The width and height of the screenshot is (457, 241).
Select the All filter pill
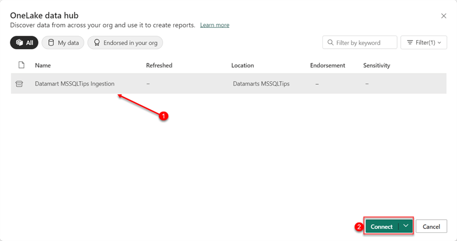coord(24,43)
